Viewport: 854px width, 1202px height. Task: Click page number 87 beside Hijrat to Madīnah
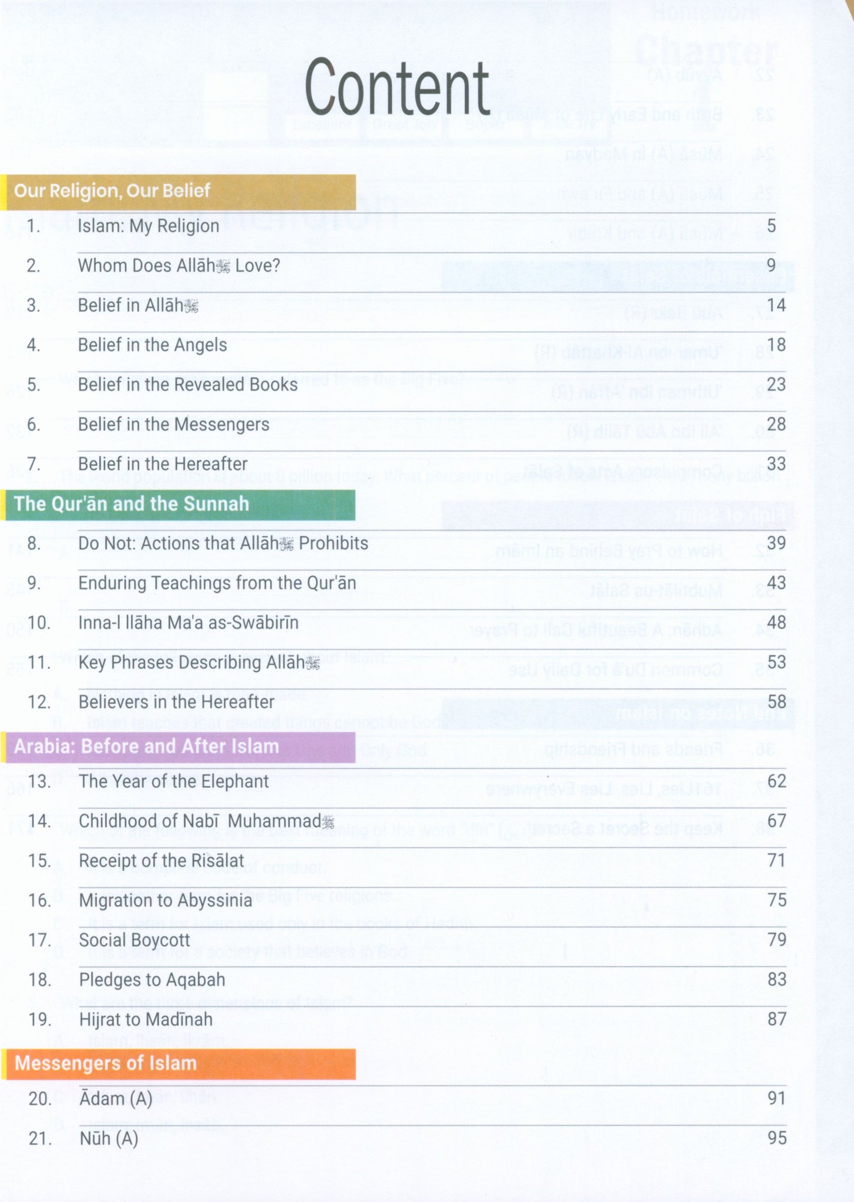pyautogui.click(x=776, y=1019)
